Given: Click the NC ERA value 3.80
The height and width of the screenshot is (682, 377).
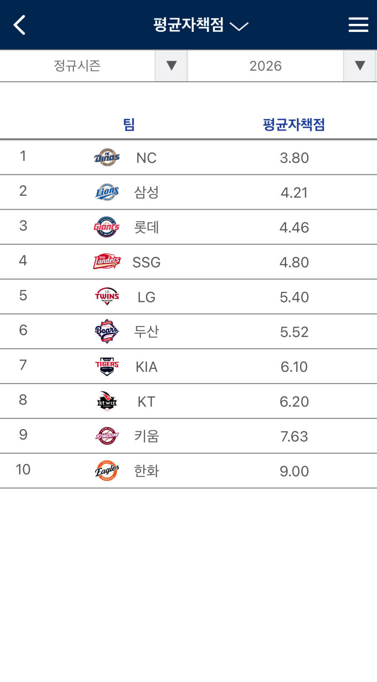Looking at the screenshot, I should coord(294,158).
